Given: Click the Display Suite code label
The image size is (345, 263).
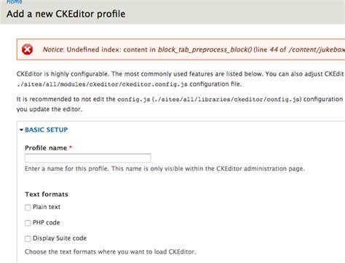Looking at the screenshot, I should tap(60, 238).
